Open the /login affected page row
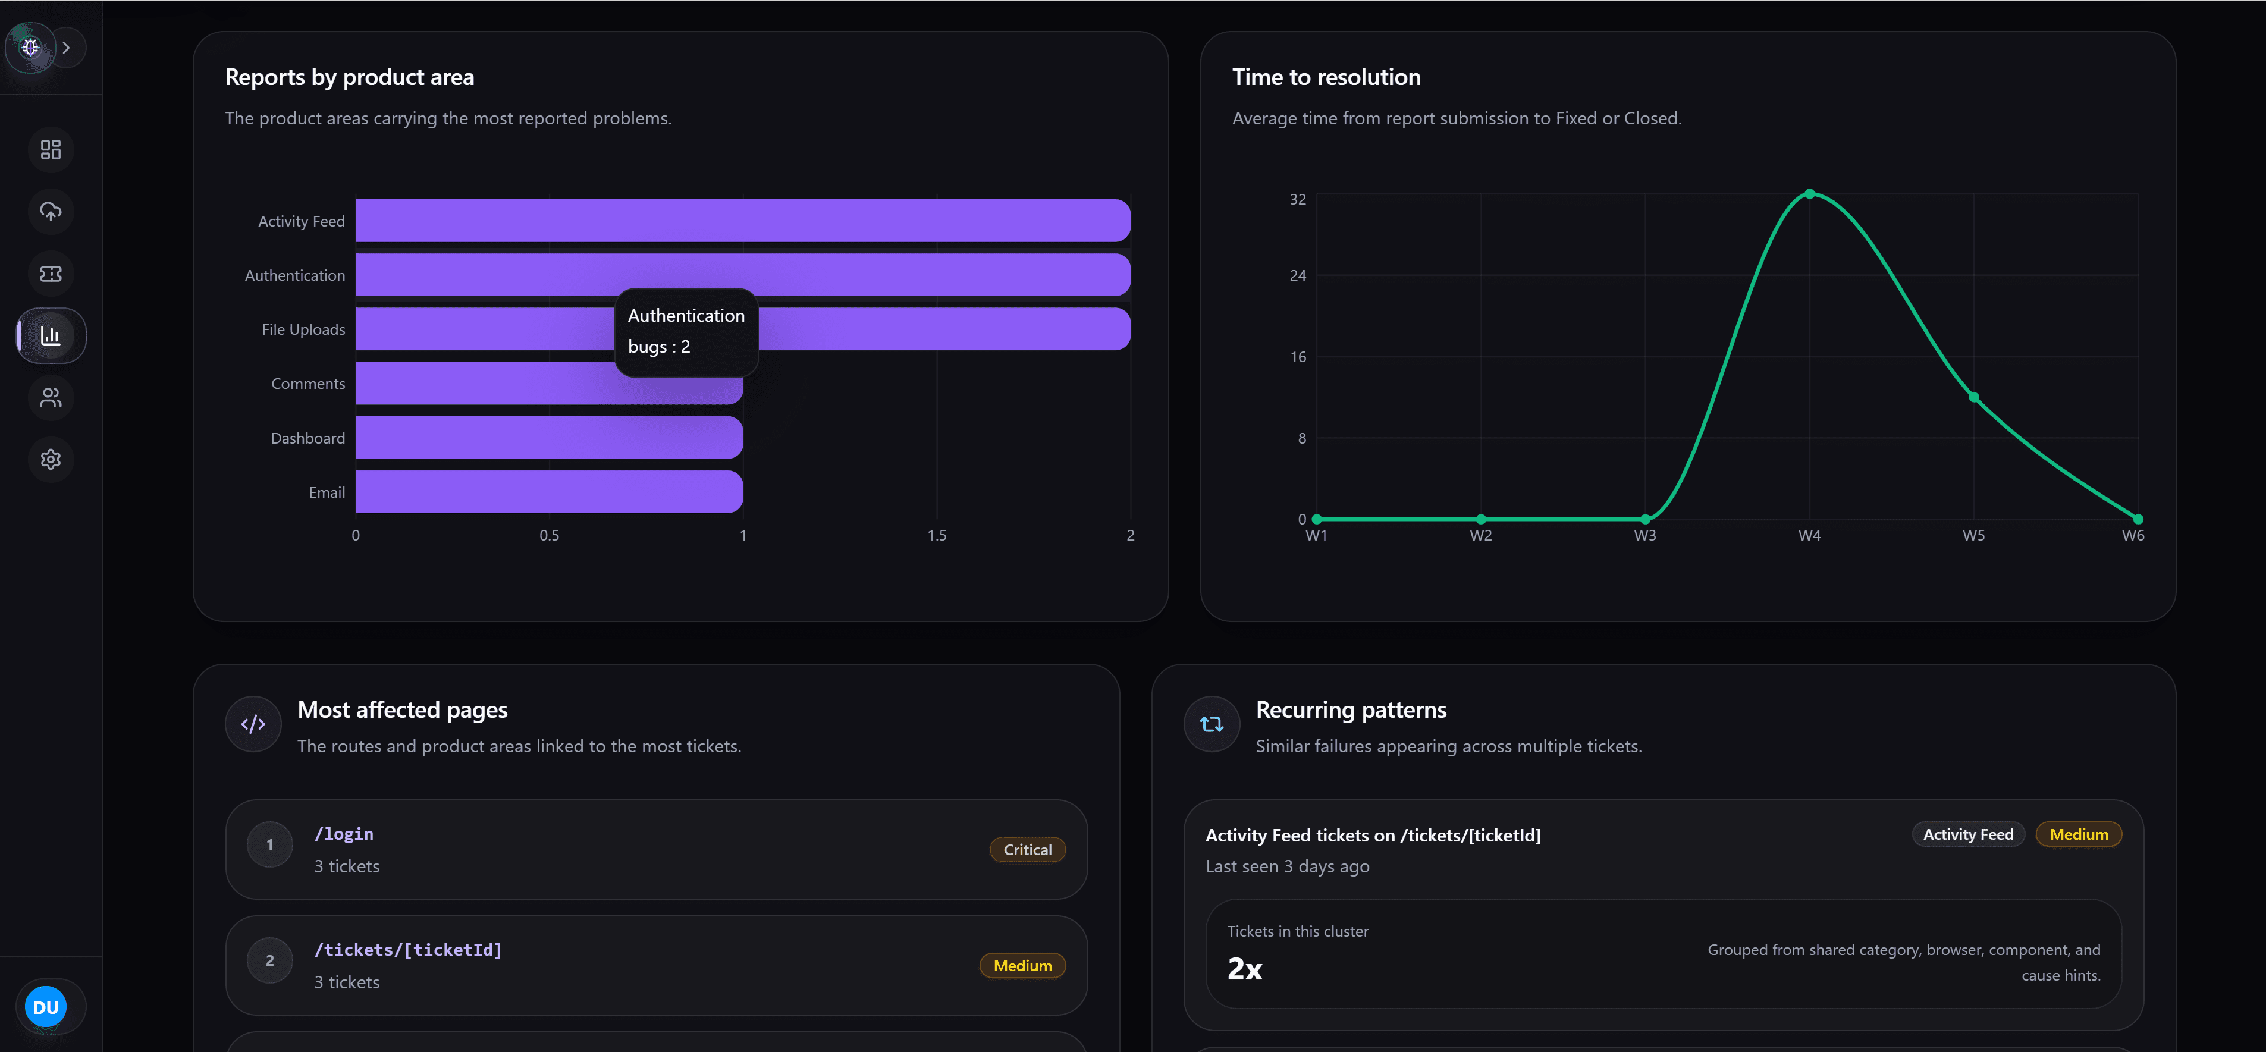 click(x=656, y=849)
